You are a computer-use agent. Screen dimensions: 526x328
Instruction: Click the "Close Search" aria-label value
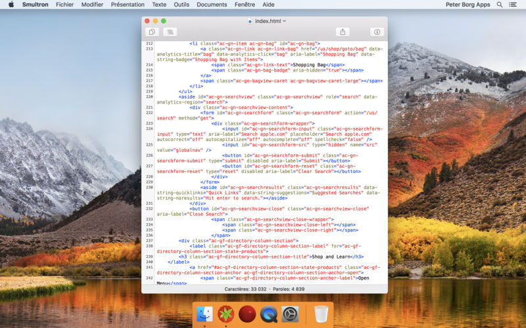click(x=206, y=215)
